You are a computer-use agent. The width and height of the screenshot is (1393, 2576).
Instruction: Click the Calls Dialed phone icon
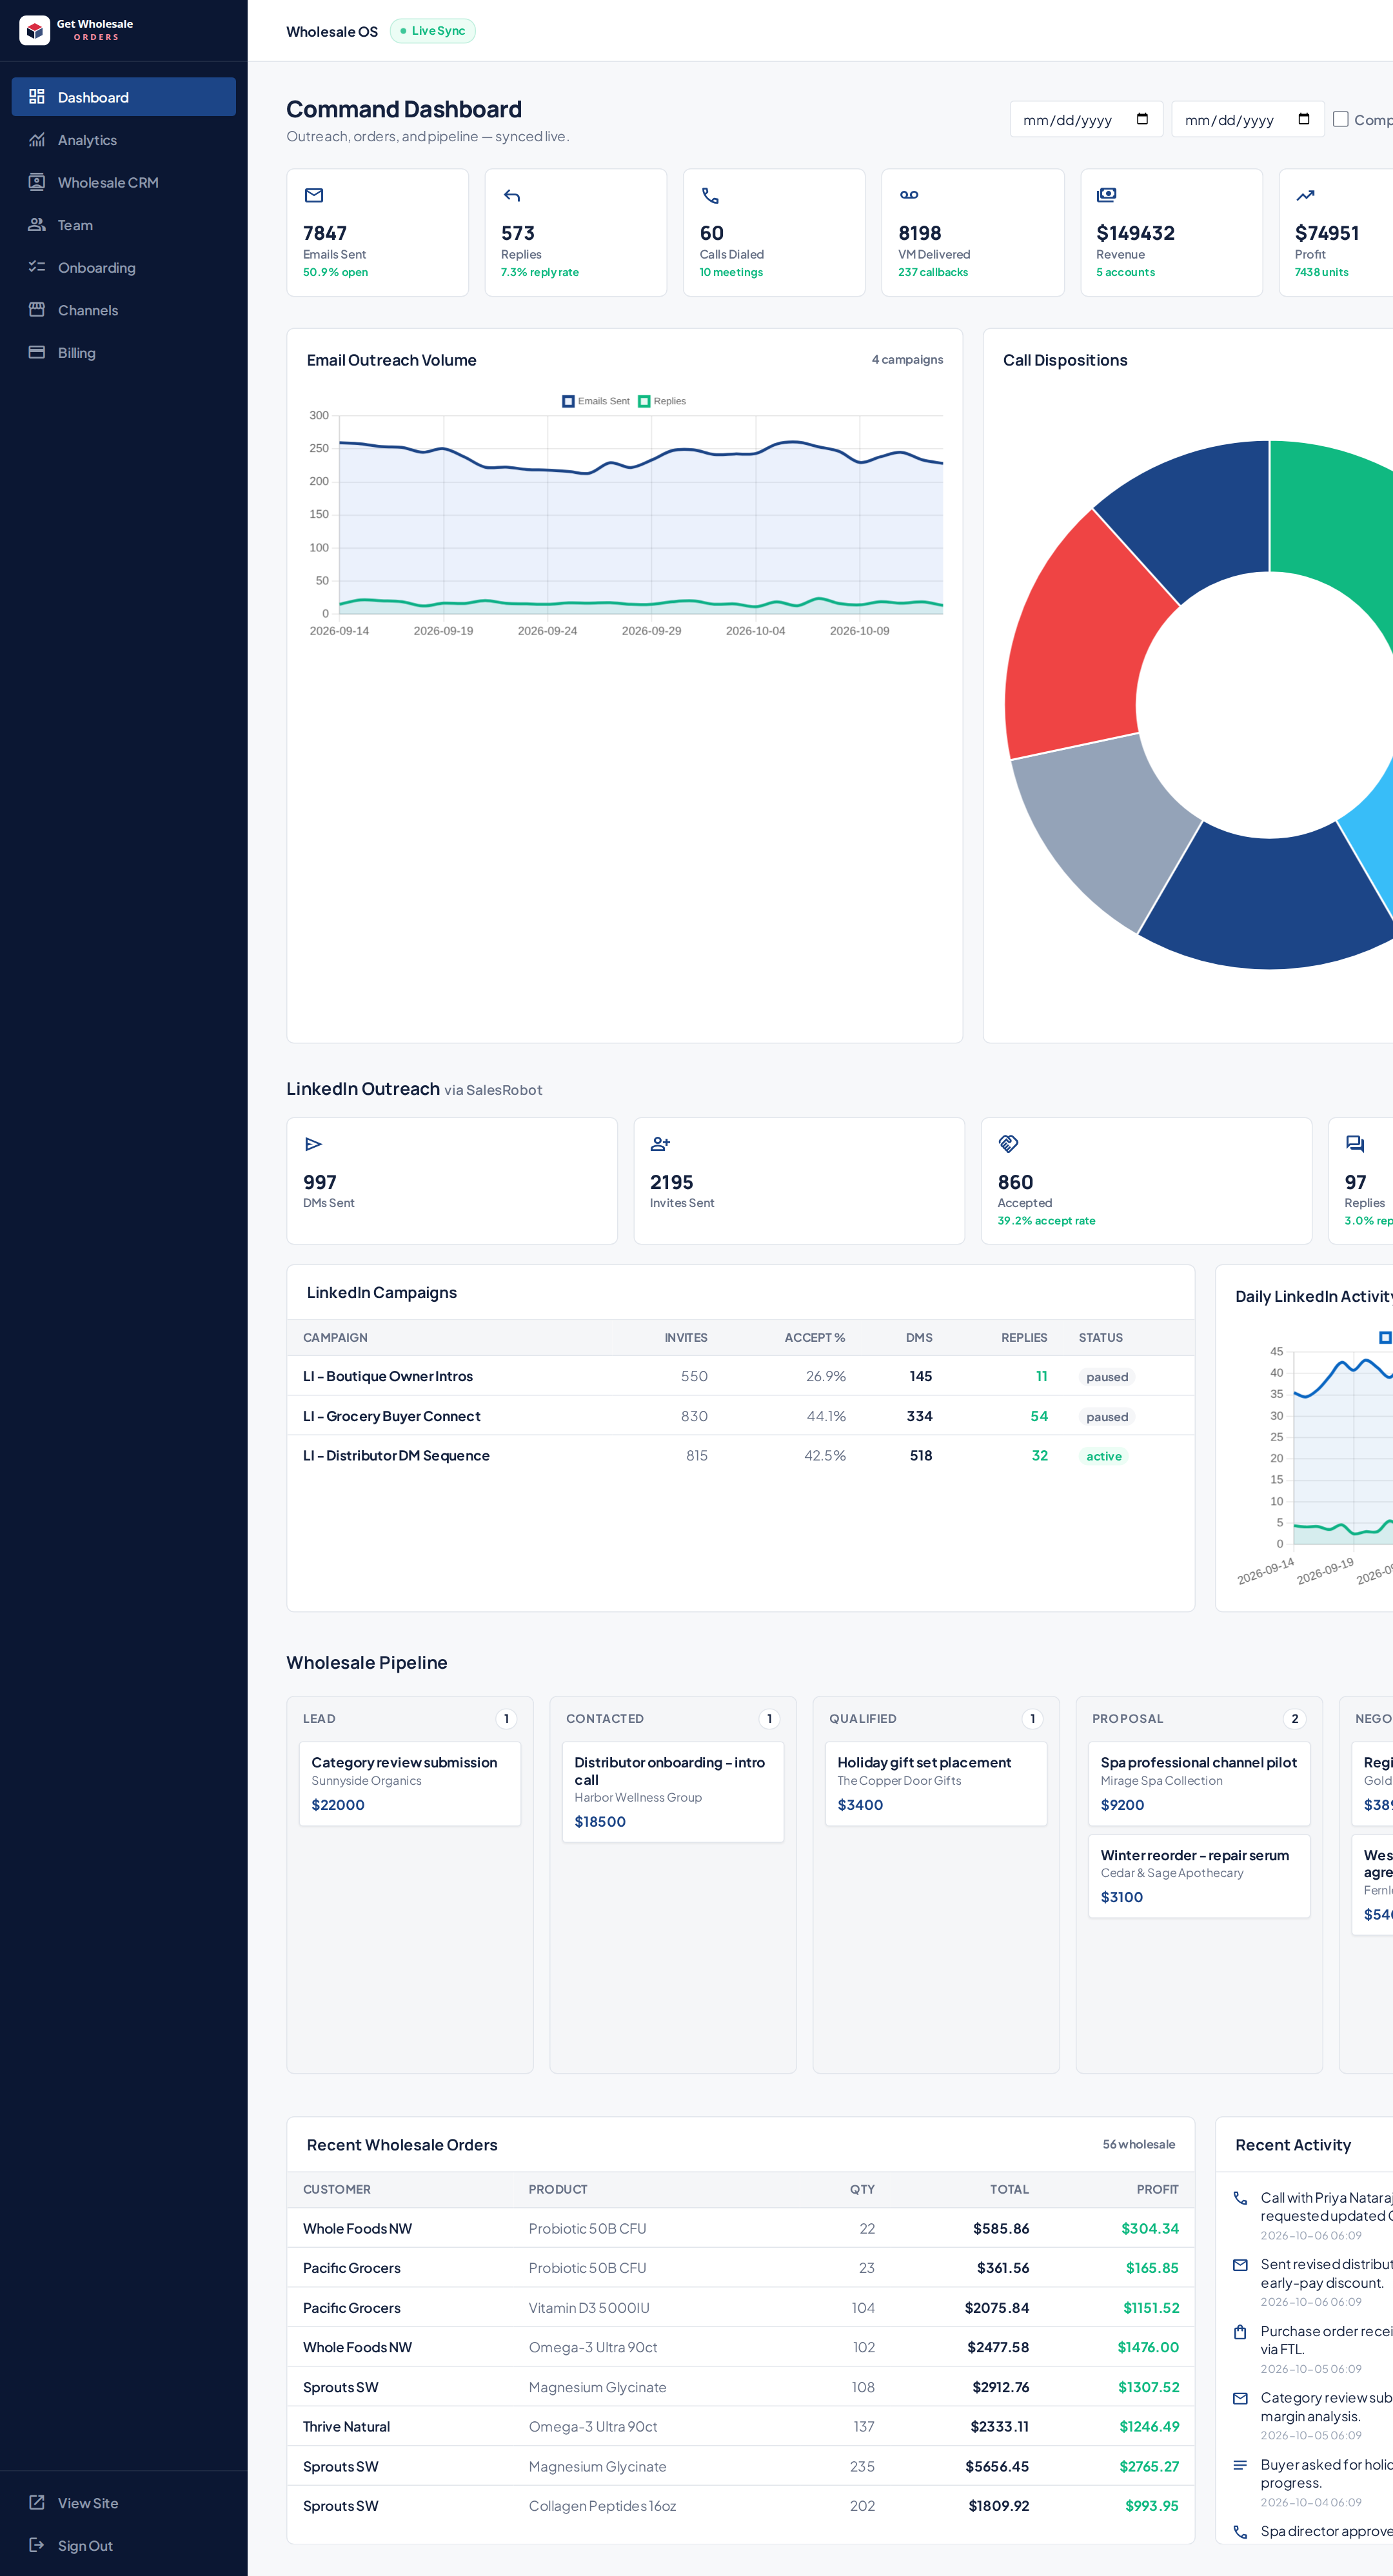[x=710, y=195]
